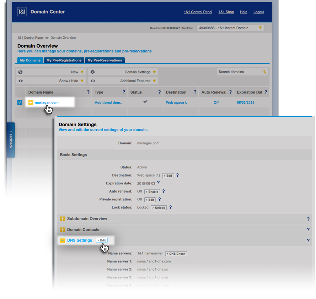Click the eye icon beside Additional Features
Screen dimensions: 316x299
(93, 81)
